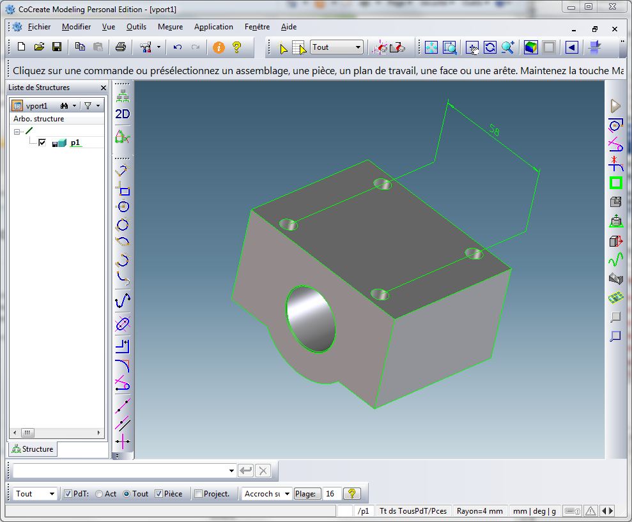
Task: Switch to 2D mode in the left toolbar
Action: 123,114
